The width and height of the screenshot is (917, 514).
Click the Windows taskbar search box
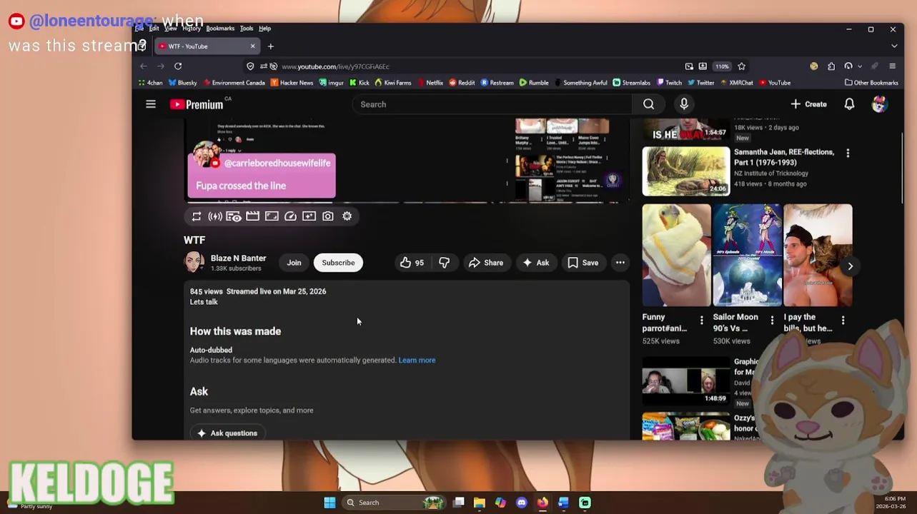tap(393, 503)
